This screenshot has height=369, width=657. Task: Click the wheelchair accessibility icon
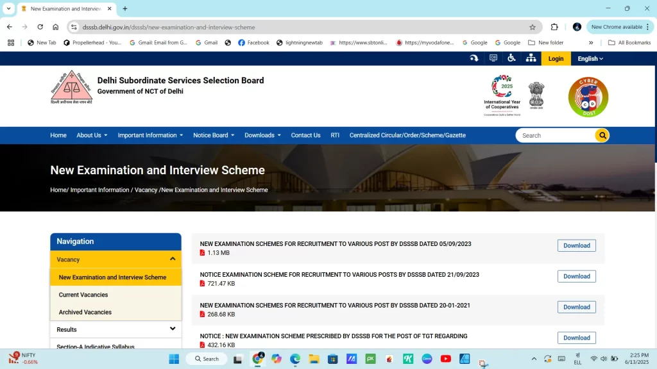(511, 58)
